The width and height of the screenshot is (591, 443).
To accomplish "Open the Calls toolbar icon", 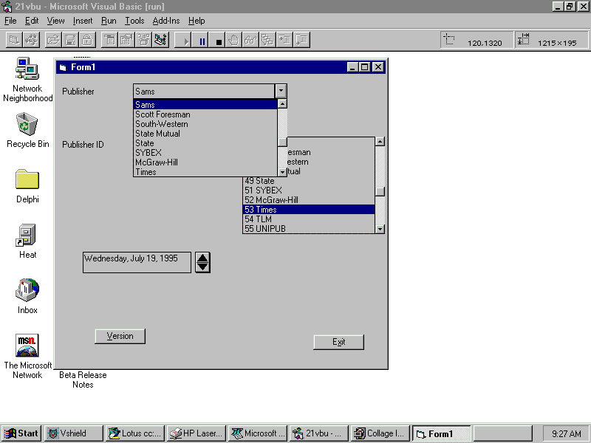I will (x=267, y=40).
